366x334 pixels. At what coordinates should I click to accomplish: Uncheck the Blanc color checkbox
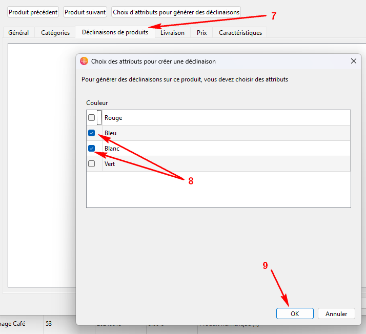point(91,149)
